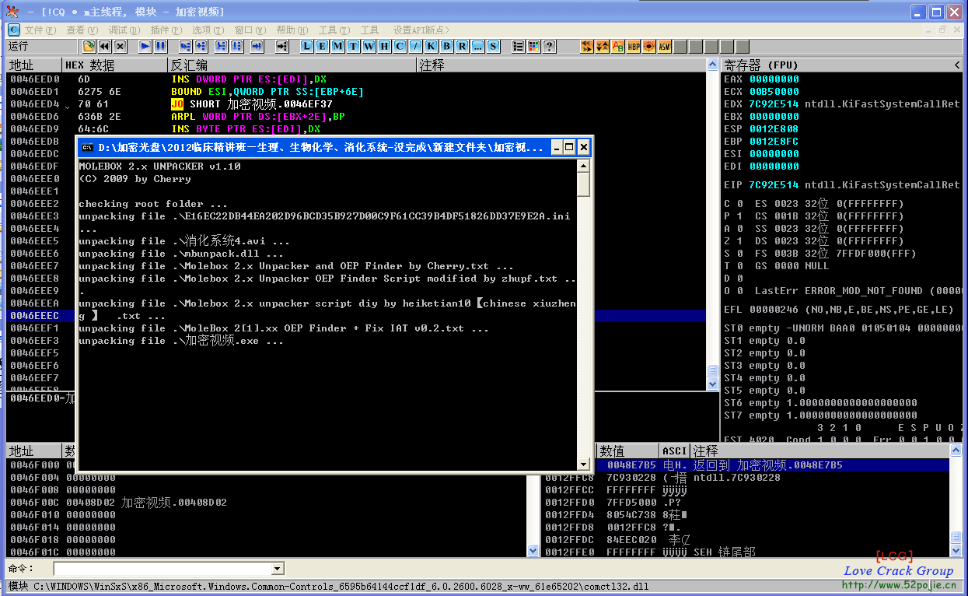Show the Executable modules window (E)
The height and width of the screenshot is (596, 968).
[x=322, y=47]
